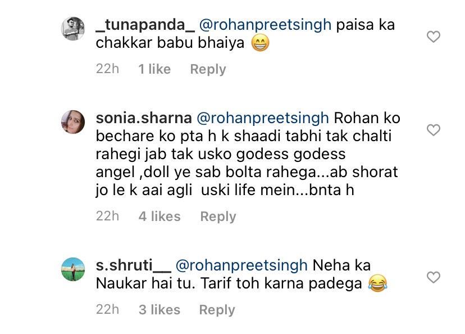Go to s.shruti__ username profile
465x334 pixels.
133,265
